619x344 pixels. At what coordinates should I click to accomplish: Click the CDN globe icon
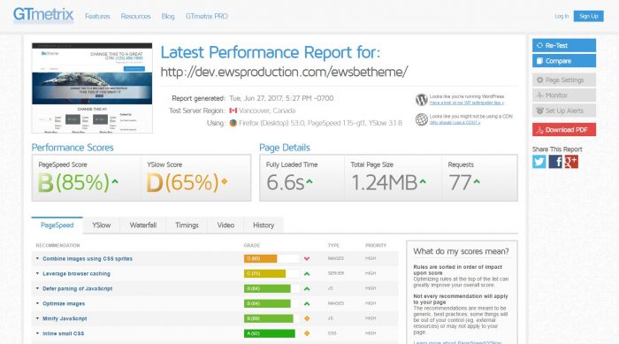(422, 119)
